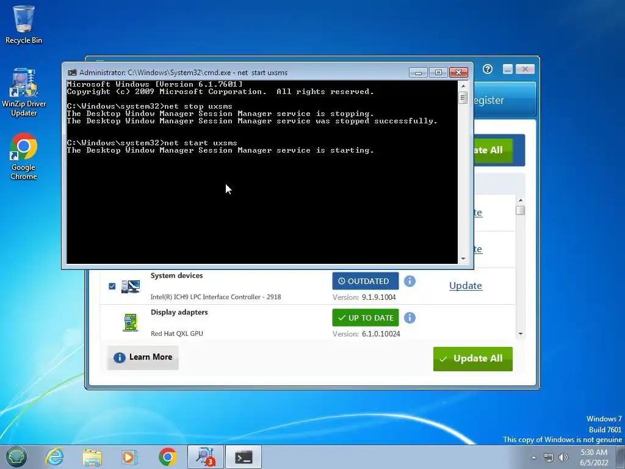Open the Windows Start orb
This screenshot has width=625, height=469.
tap(16, 457)
